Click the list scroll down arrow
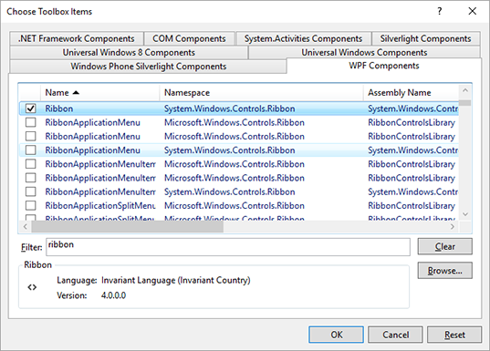This screenshot has width=490, height=351. (x=465, y=214)
